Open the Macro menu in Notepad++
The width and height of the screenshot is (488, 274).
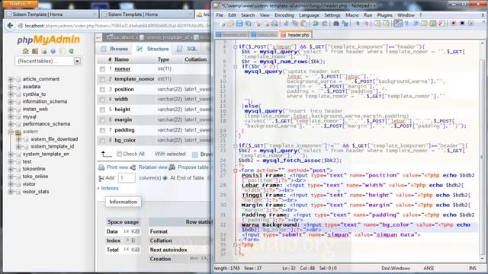(352, 15)
